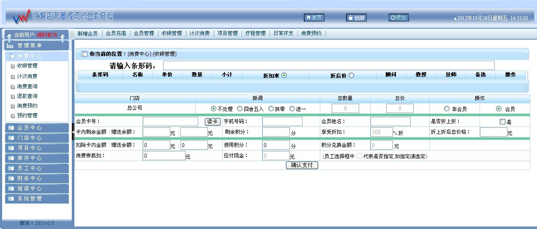The image size is (537, 229).
Task: Tick the 是否折上折 checkbox
Action: [502, 122]
